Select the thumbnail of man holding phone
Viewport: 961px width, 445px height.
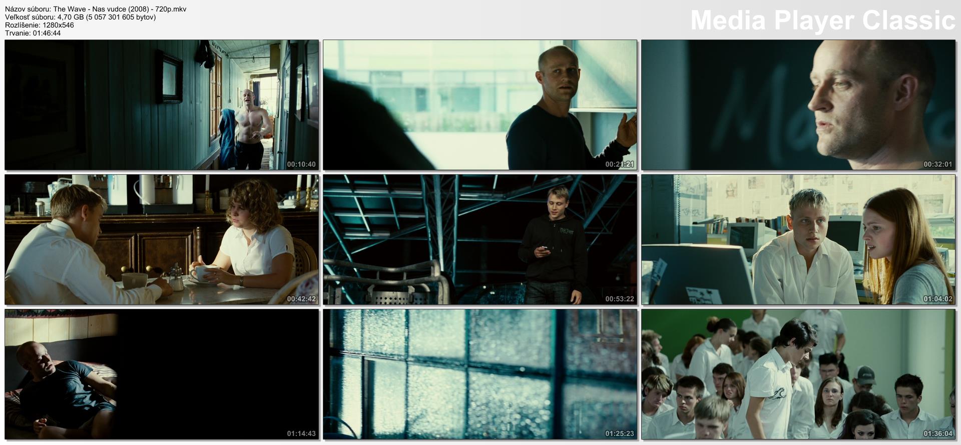point(480,239)
